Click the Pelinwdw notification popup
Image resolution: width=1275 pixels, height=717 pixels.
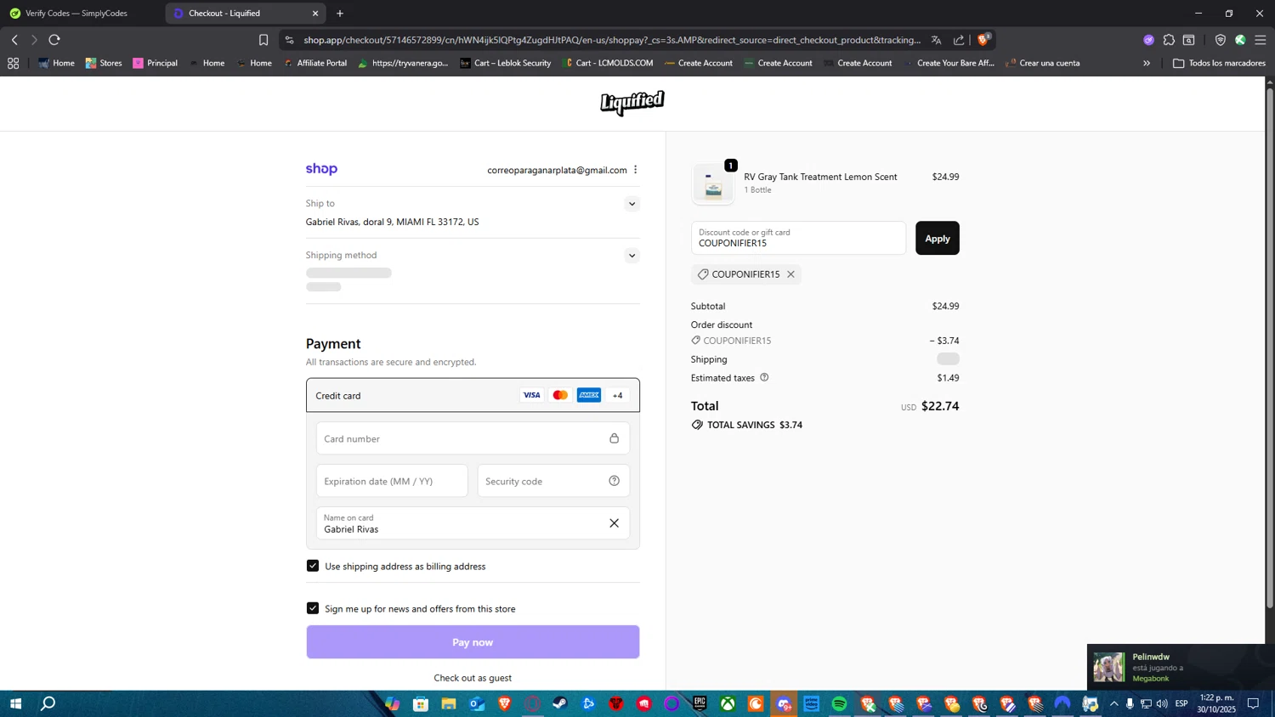pos(1181,667)
